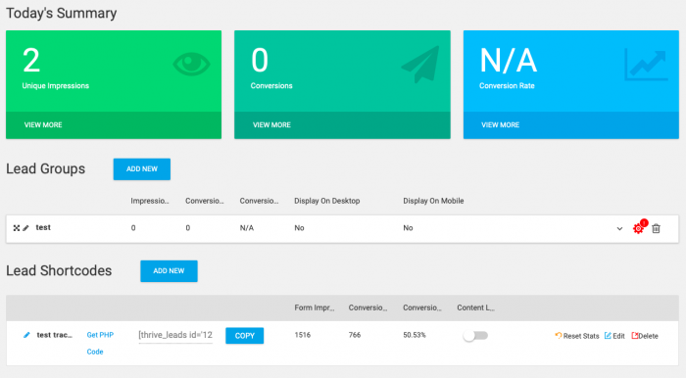Edit the test shortcode

(x=614, y=336)
